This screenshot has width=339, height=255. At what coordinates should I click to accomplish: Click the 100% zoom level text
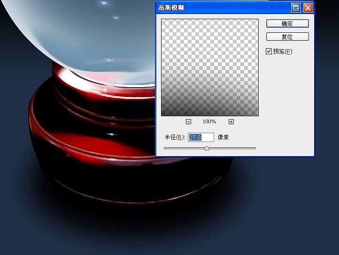tap(209, 121)
